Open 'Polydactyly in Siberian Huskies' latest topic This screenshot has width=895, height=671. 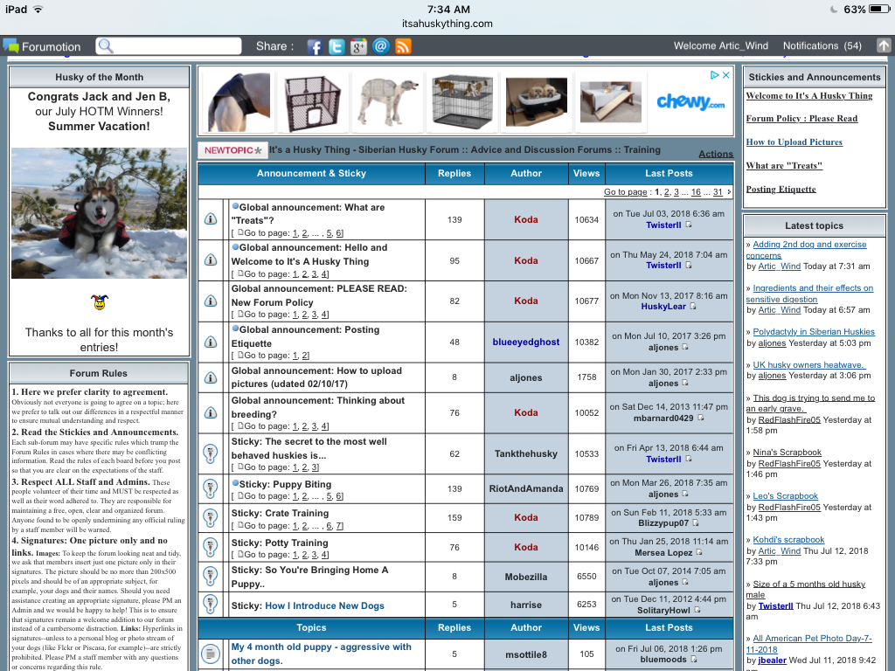[x=814, y=332]
